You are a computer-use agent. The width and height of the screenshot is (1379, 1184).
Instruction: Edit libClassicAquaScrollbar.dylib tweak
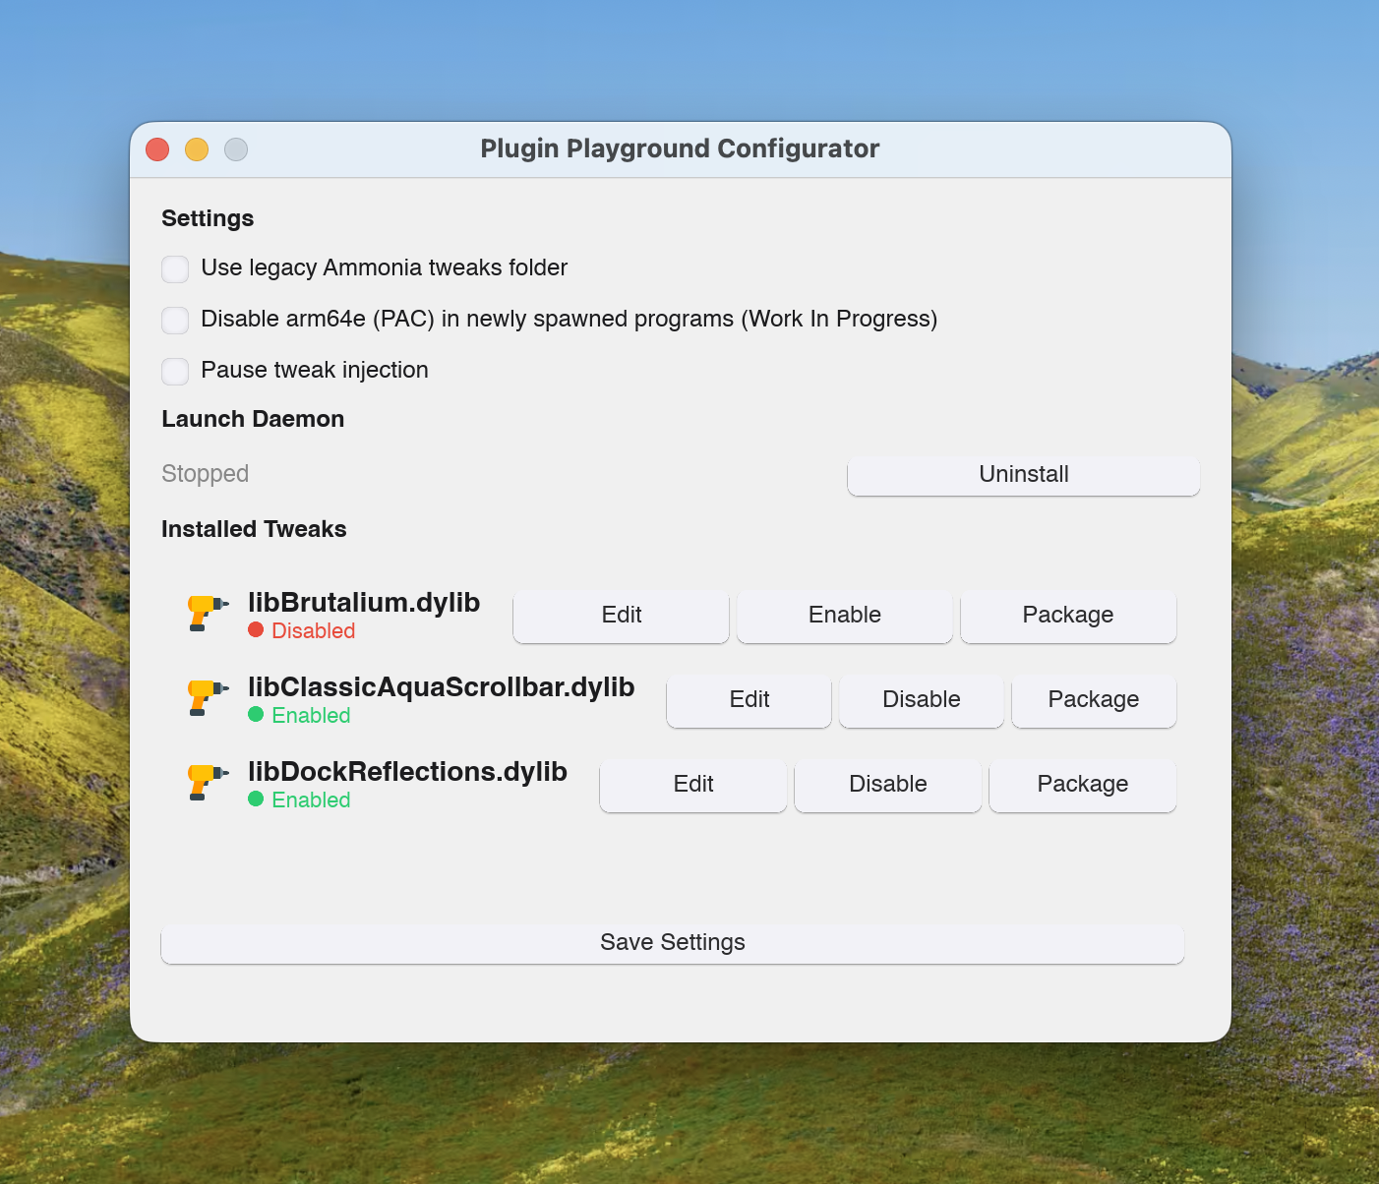pos(749,700)
